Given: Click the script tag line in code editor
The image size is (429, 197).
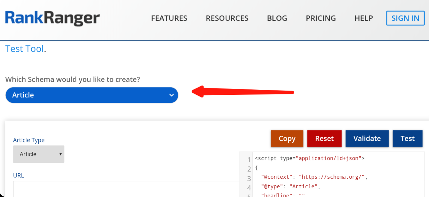Looking at the screenshot, I should pyautogui.click(x=310, y=158).
